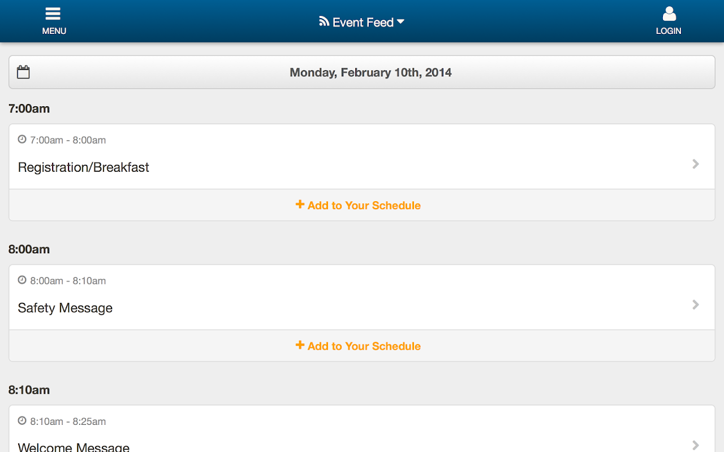Select the Registration/Breakfast session title
This screenshot has height=452, width=724.
coord(84,167)
